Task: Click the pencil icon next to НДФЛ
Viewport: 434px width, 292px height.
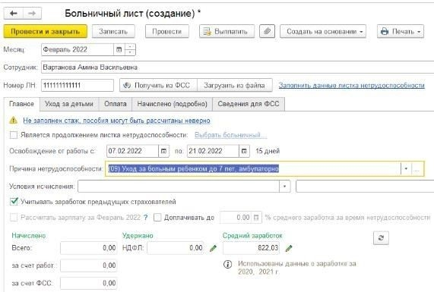Action: (x=213, y=248)
